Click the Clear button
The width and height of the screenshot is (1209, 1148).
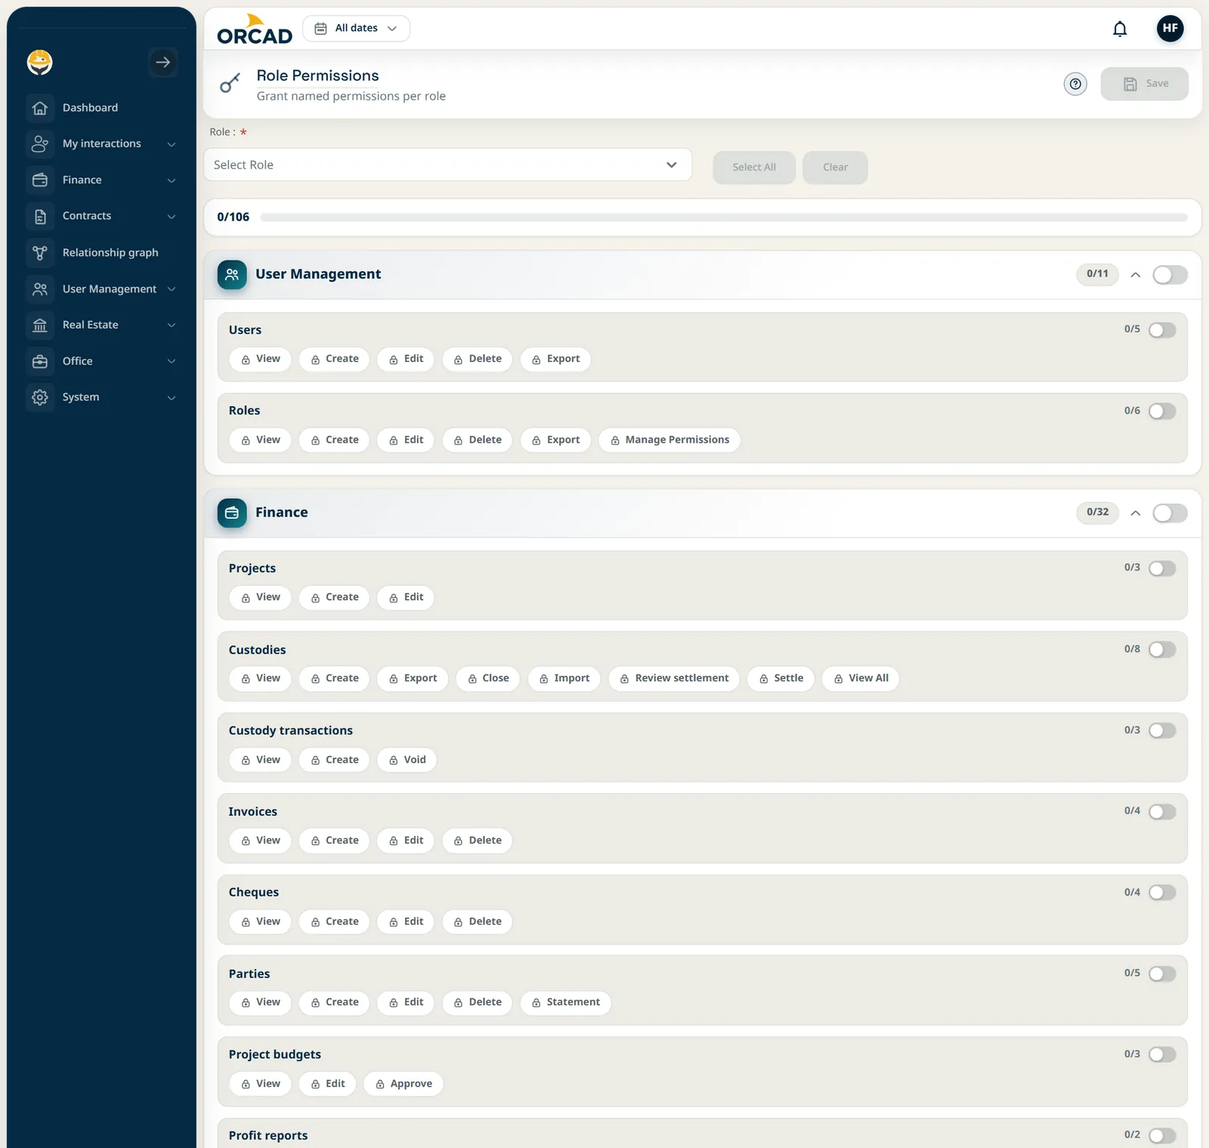click(835, 167)
